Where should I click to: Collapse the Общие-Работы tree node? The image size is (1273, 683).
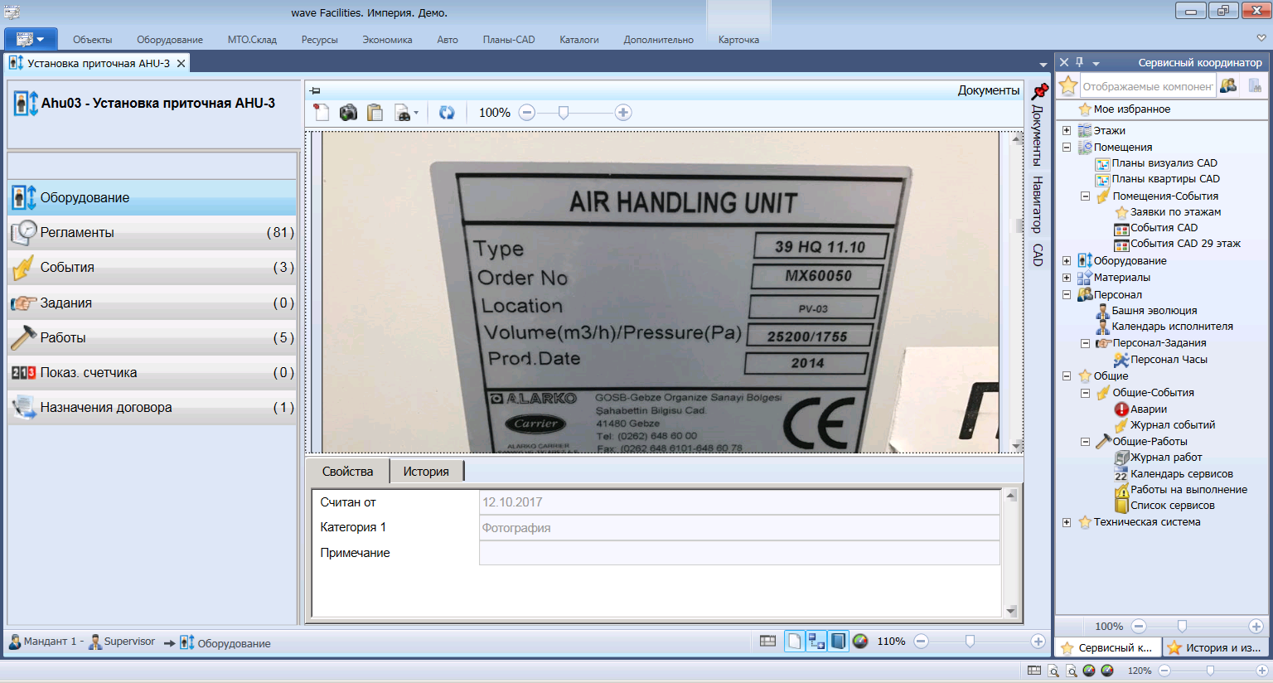[1086, 442]
